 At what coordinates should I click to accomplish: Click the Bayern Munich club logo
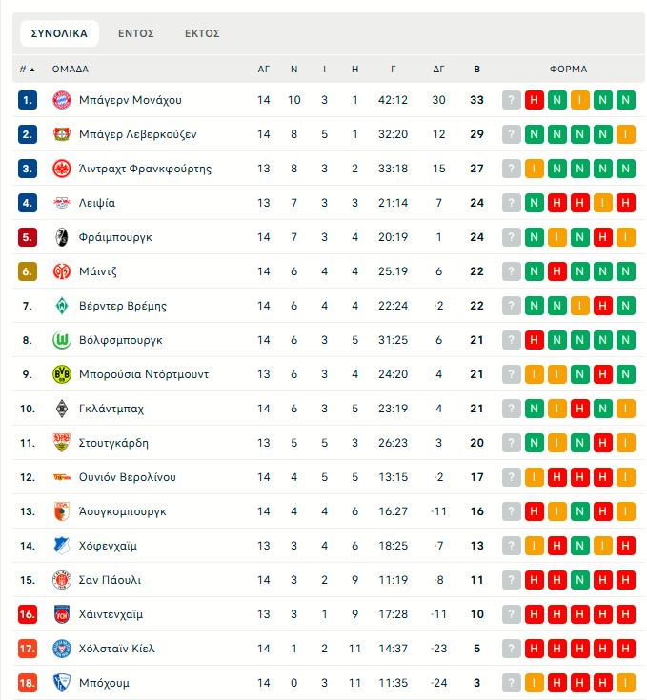(x=62, y=100)
